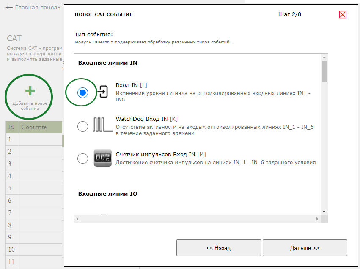Click the Вход IN arrow-into-door icon
The height and width of the screenshot is (269, 360).
point(103,92)
